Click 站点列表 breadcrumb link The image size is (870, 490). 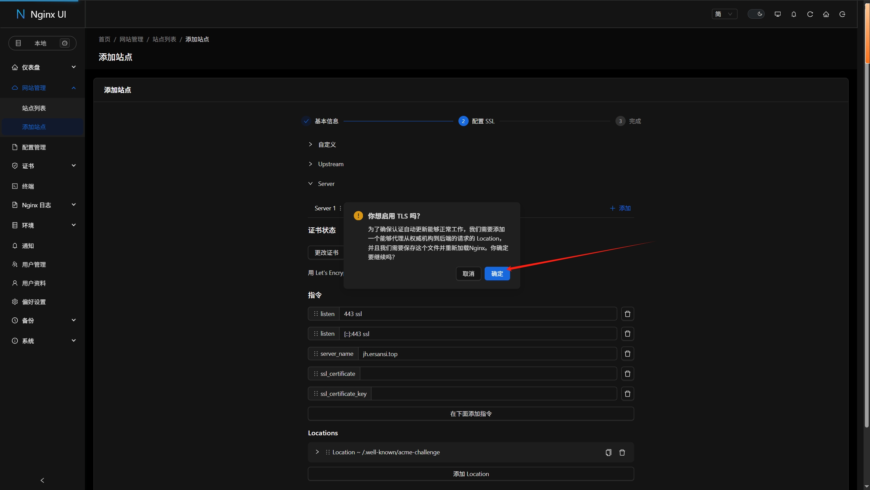(x=164, y=39)
